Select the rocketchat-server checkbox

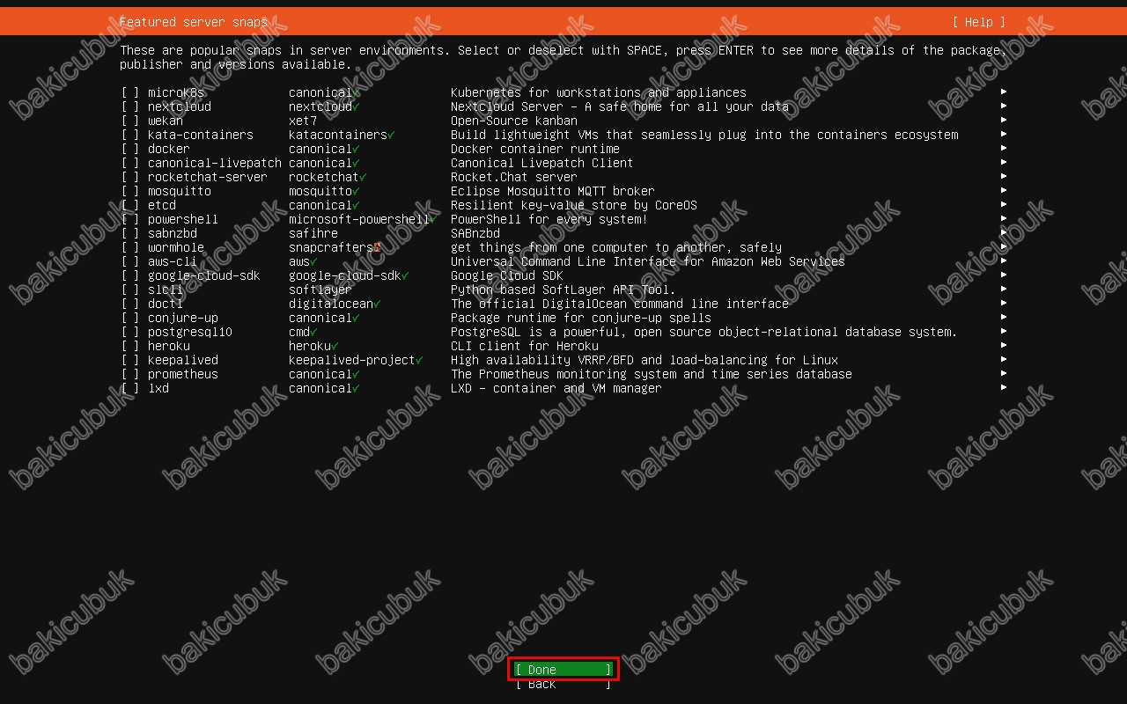point(130,177)
